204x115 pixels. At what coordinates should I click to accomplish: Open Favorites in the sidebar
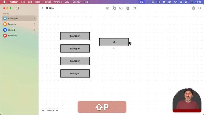click(19, 35)
